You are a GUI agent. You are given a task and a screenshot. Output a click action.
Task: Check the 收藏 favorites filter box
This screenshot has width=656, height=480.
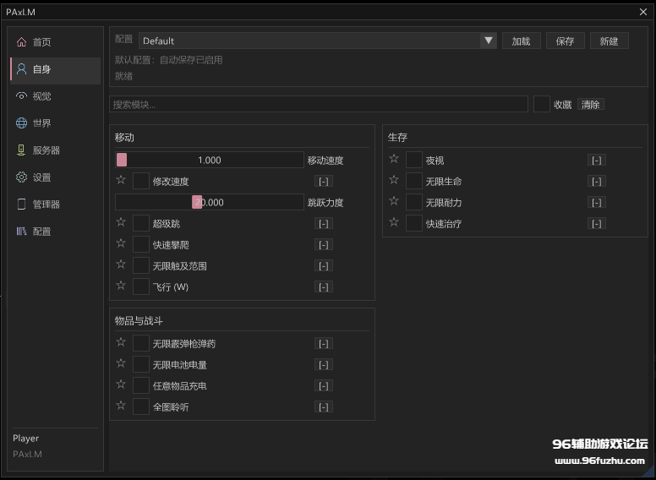point(541,104)
